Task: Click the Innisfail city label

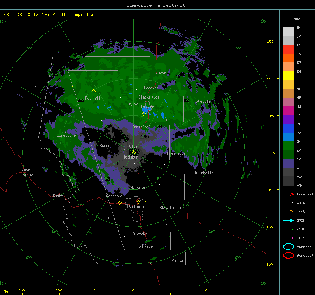Action: click(x=141, y=127)
